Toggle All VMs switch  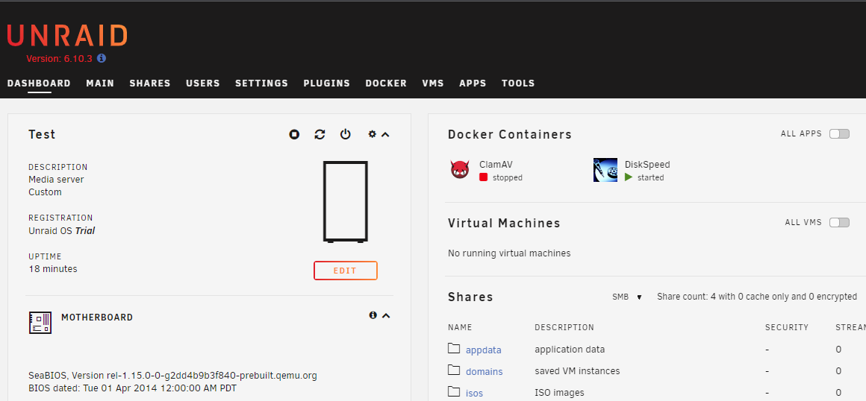pyautogui.click(x=839, y=222)
